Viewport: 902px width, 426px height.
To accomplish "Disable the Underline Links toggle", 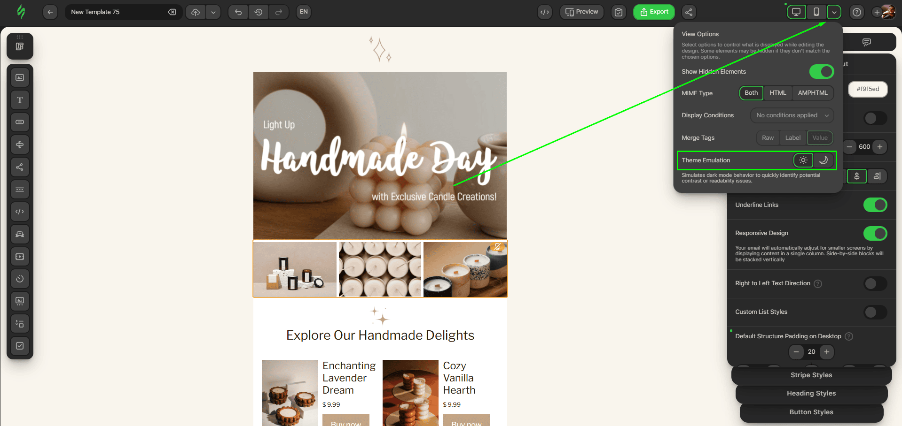I will tap(875, 205).
